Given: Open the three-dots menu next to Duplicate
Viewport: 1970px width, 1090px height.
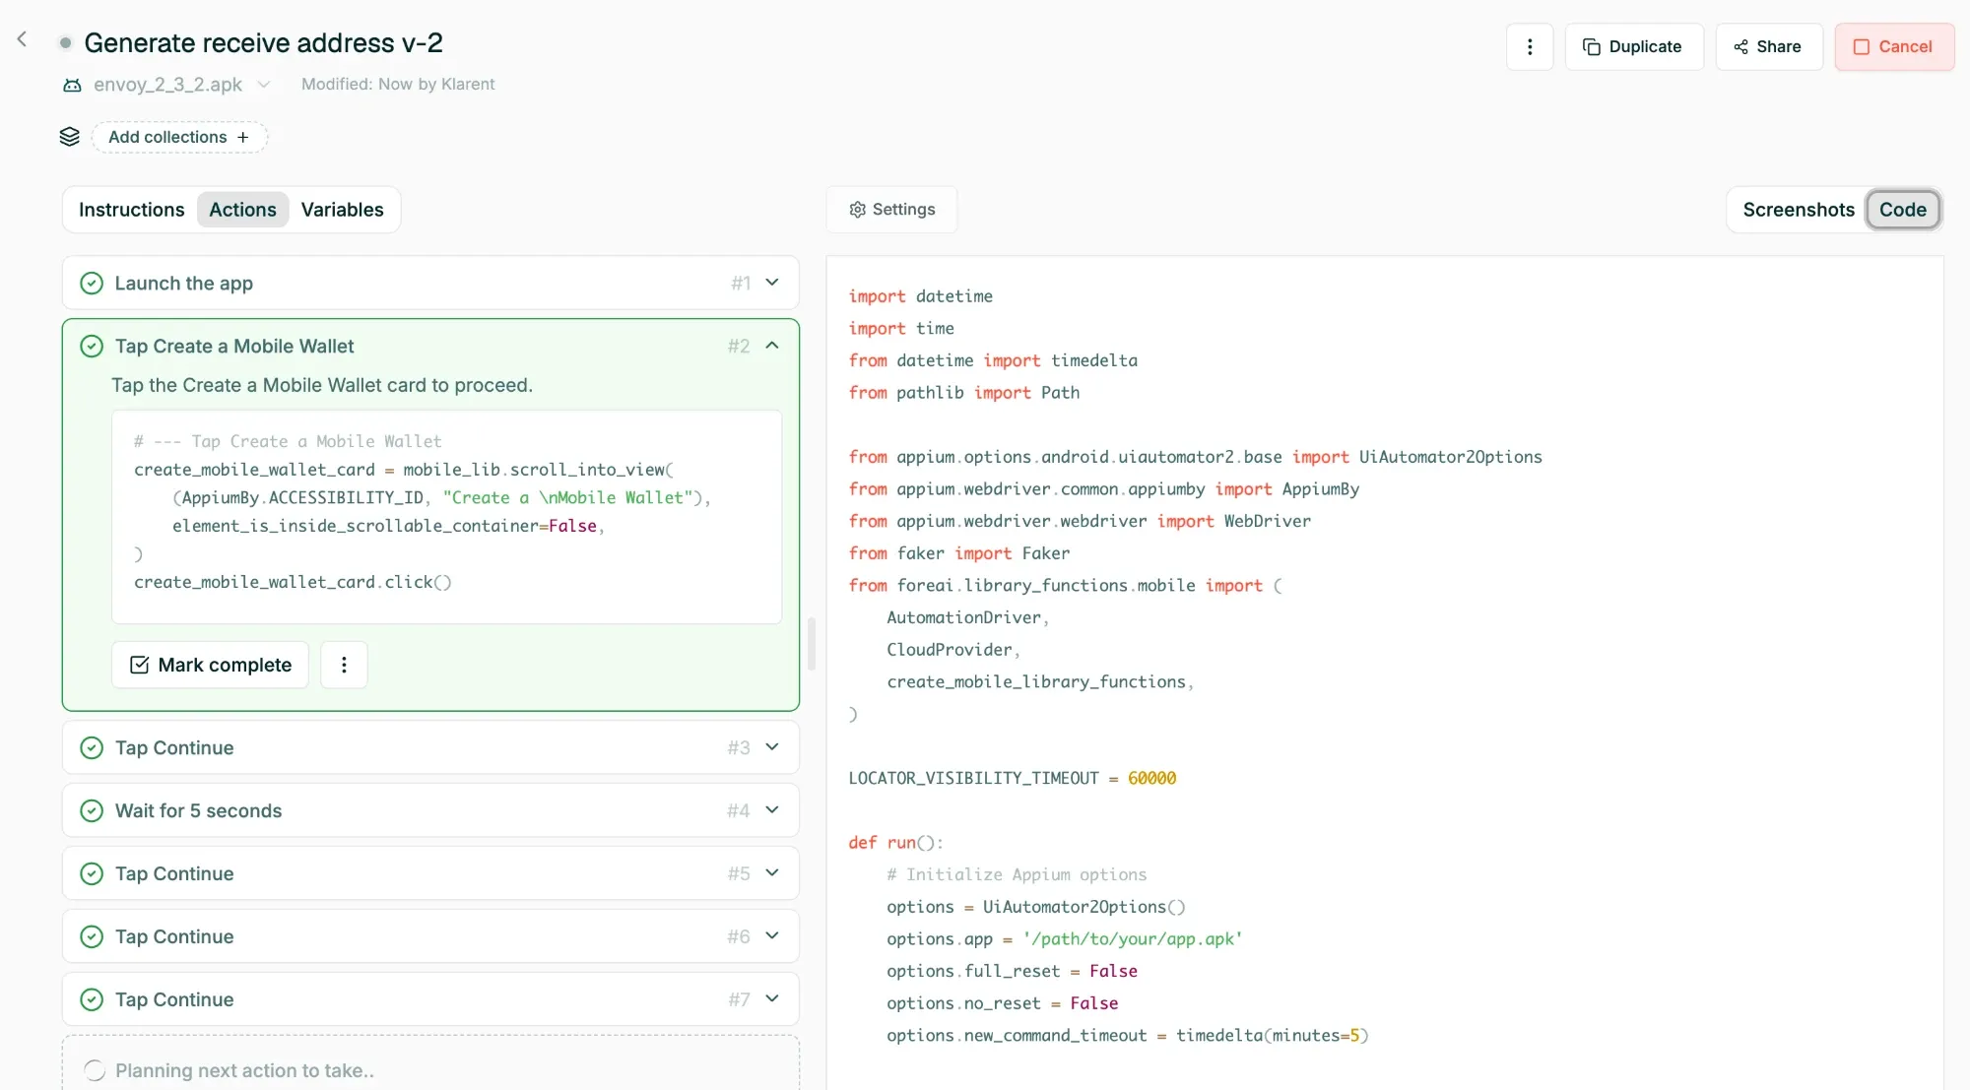Looking at the screenshot, I should click(x=1530, y=46).
